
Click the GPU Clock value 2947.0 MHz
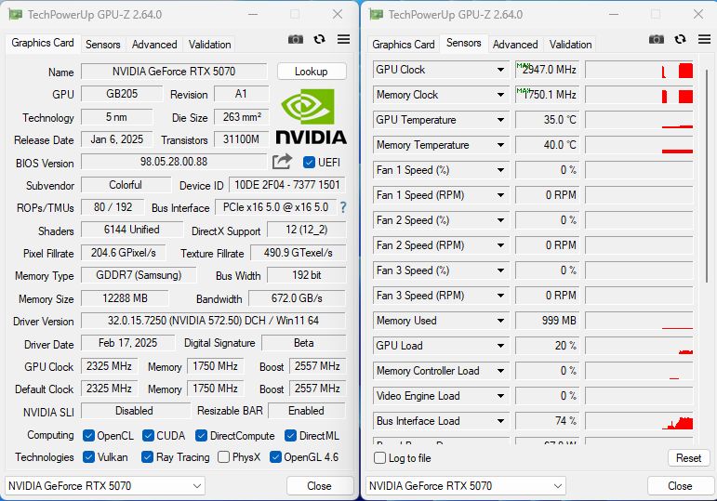pos(548,70)
